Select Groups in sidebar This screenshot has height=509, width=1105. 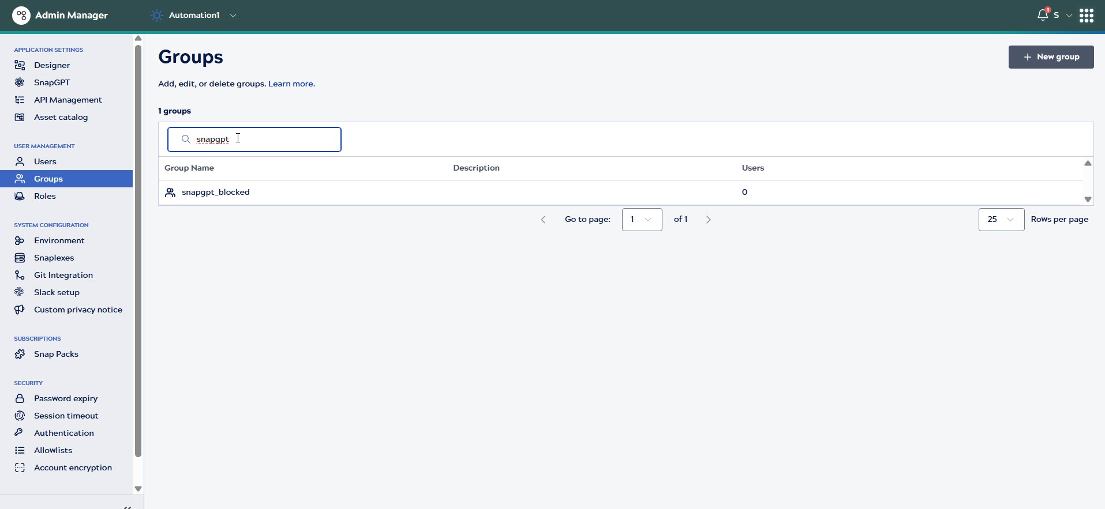click(66, 179)
